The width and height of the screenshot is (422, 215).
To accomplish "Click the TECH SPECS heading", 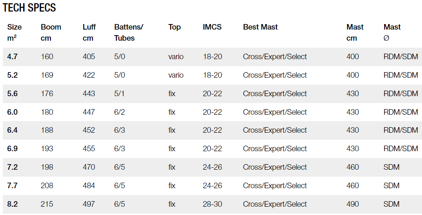I will click(x=29, y=7).
